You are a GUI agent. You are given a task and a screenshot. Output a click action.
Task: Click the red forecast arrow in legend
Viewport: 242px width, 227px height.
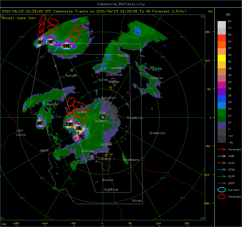(x=222, y=149)
